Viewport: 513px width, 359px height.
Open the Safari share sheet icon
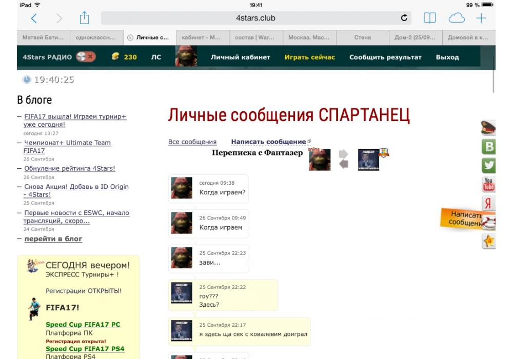(x=84, y=18)
